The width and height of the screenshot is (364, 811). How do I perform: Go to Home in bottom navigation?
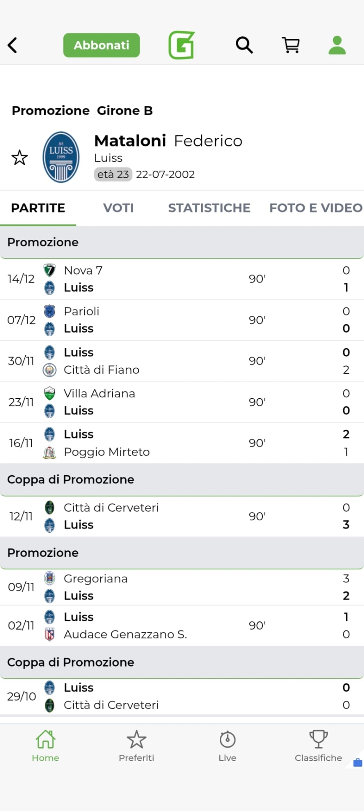point(46,746)
